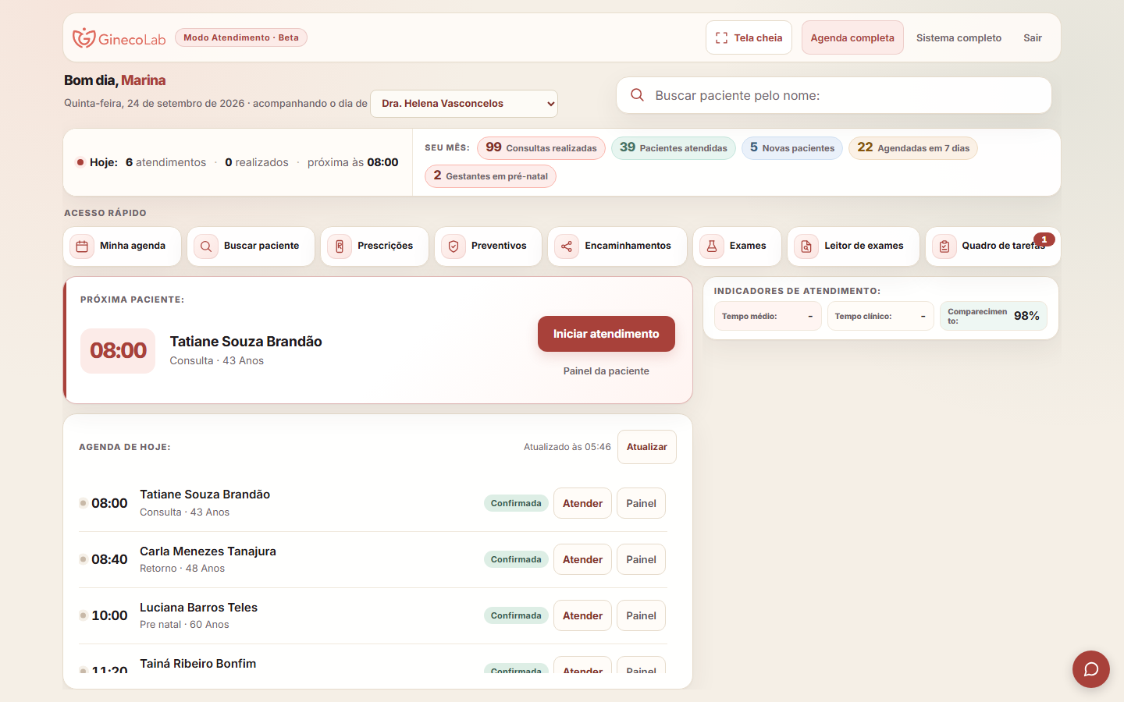Click the tasks notification badge showing 1
1124x702 pixels.
(1044, 239)
